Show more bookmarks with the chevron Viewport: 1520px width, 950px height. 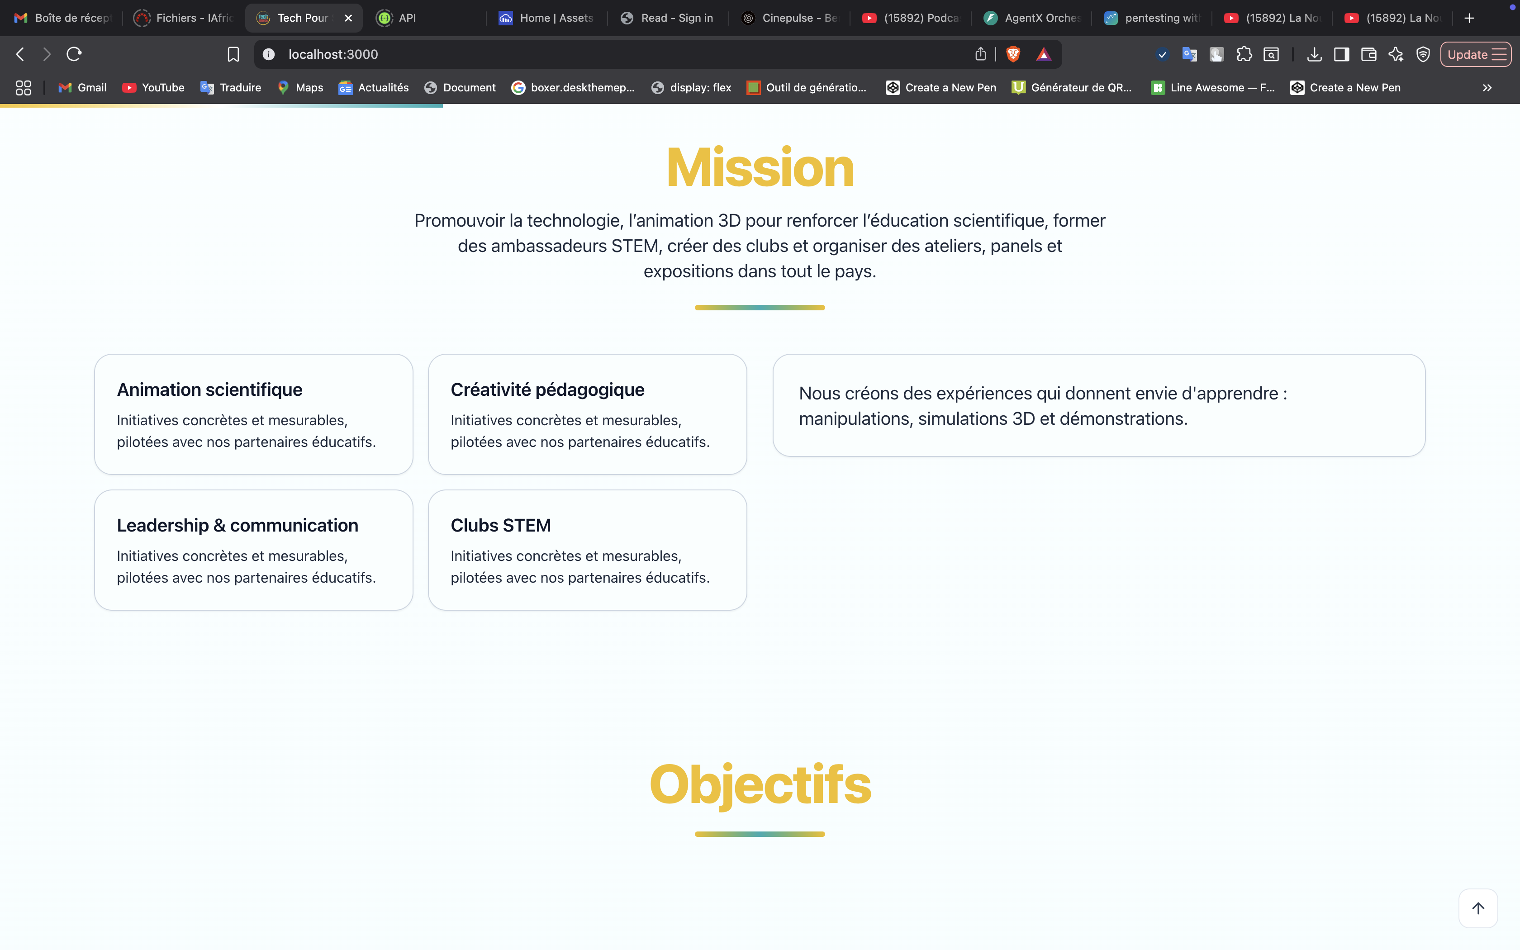tap(1487, 88)
